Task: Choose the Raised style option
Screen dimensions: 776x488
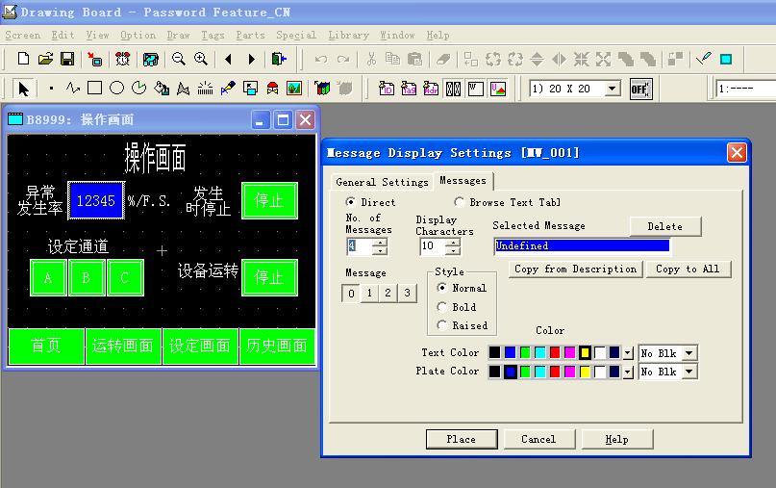Action: pyautogui.click(x=442, y=325)
